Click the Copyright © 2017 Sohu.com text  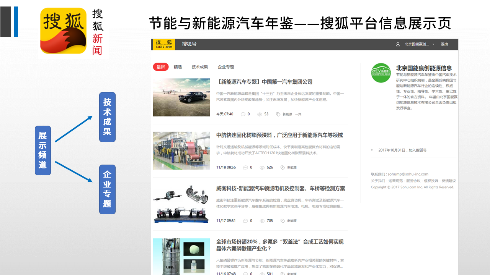[x=412, y=187]
